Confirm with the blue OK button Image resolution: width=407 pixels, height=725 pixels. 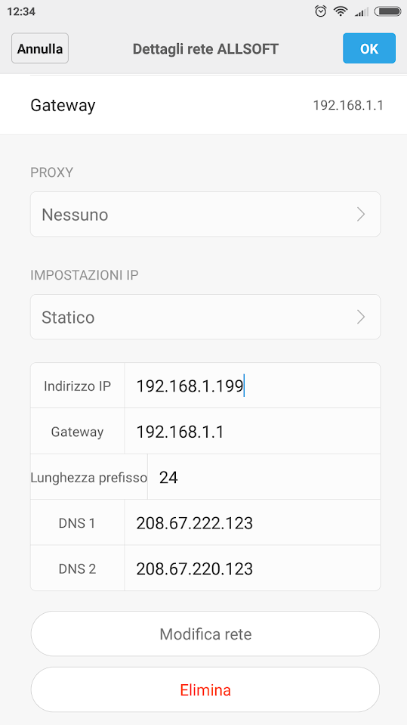pos(369,48)
